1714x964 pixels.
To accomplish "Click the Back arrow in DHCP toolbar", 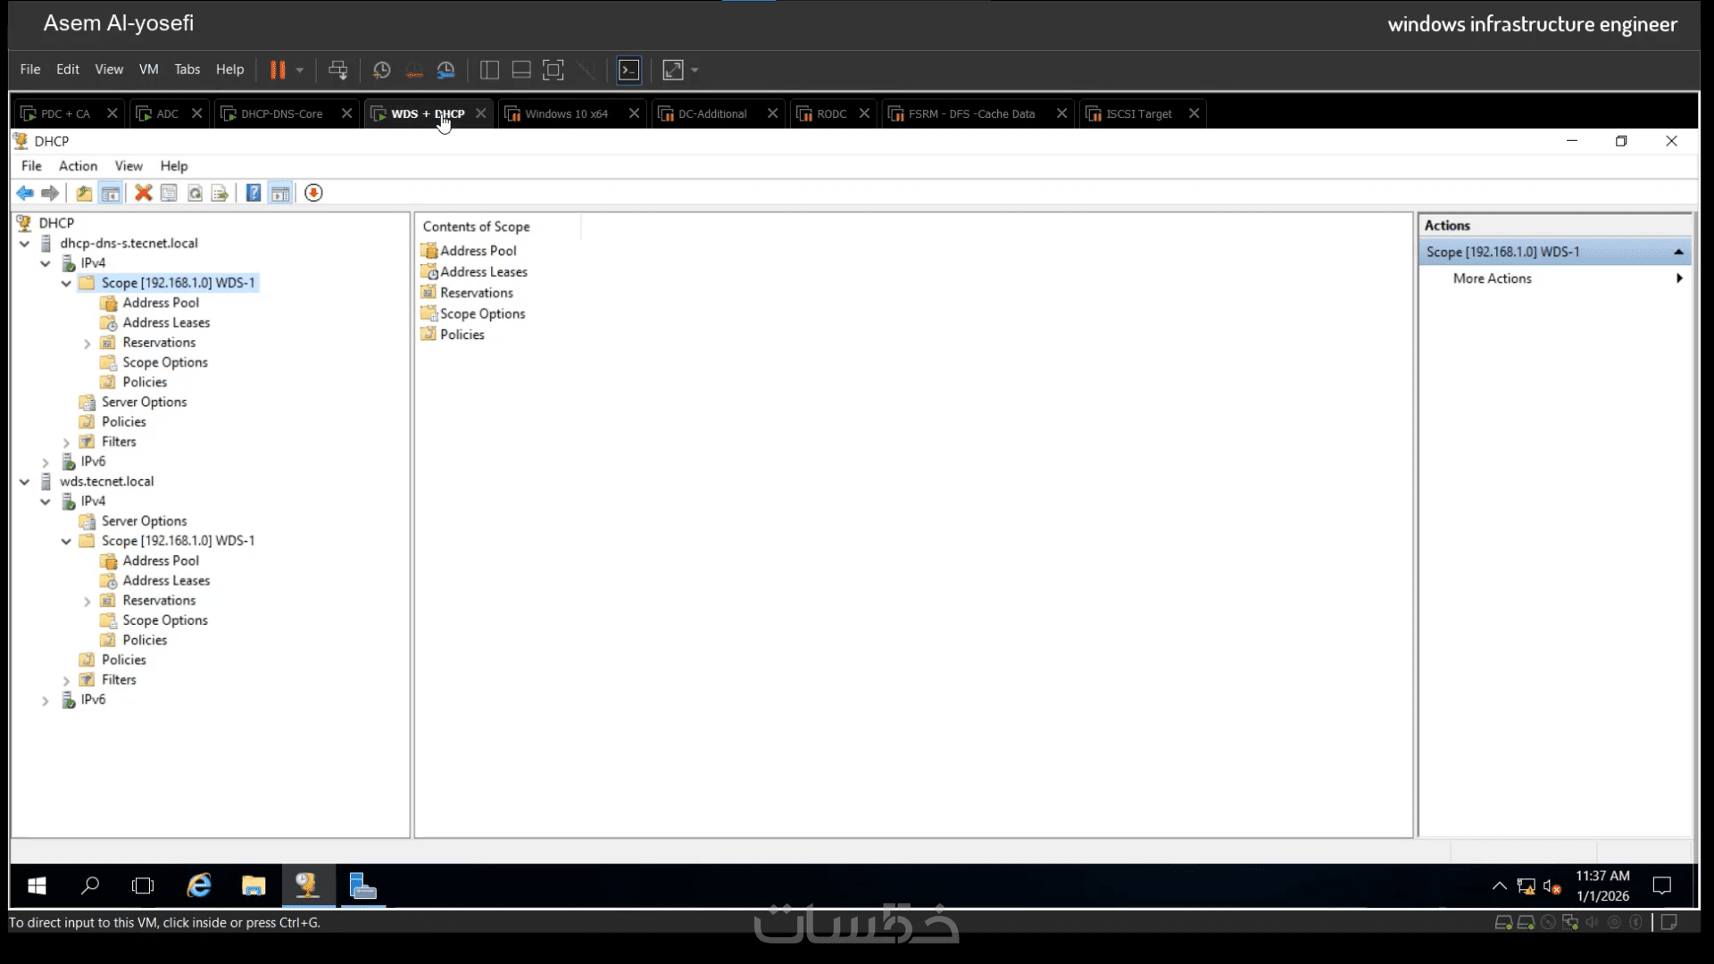I will tap(25, 193).
